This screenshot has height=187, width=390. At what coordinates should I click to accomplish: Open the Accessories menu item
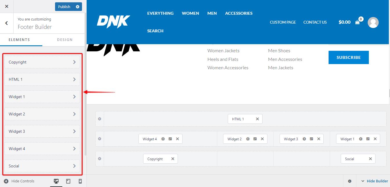pyautogui.click(x=239, y=13)
